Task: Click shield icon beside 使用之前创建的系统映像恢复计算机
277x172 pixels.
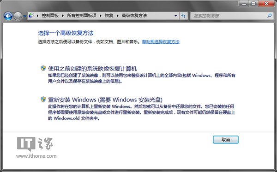Action: [43, 68]
